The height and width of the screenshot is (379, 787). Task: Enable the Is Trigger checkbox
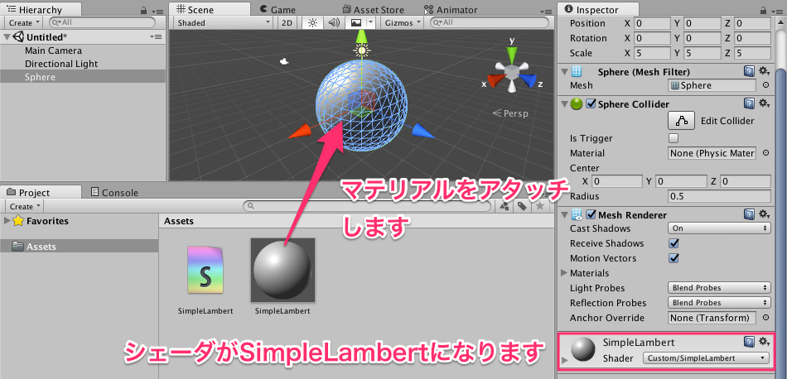[674, 138]
